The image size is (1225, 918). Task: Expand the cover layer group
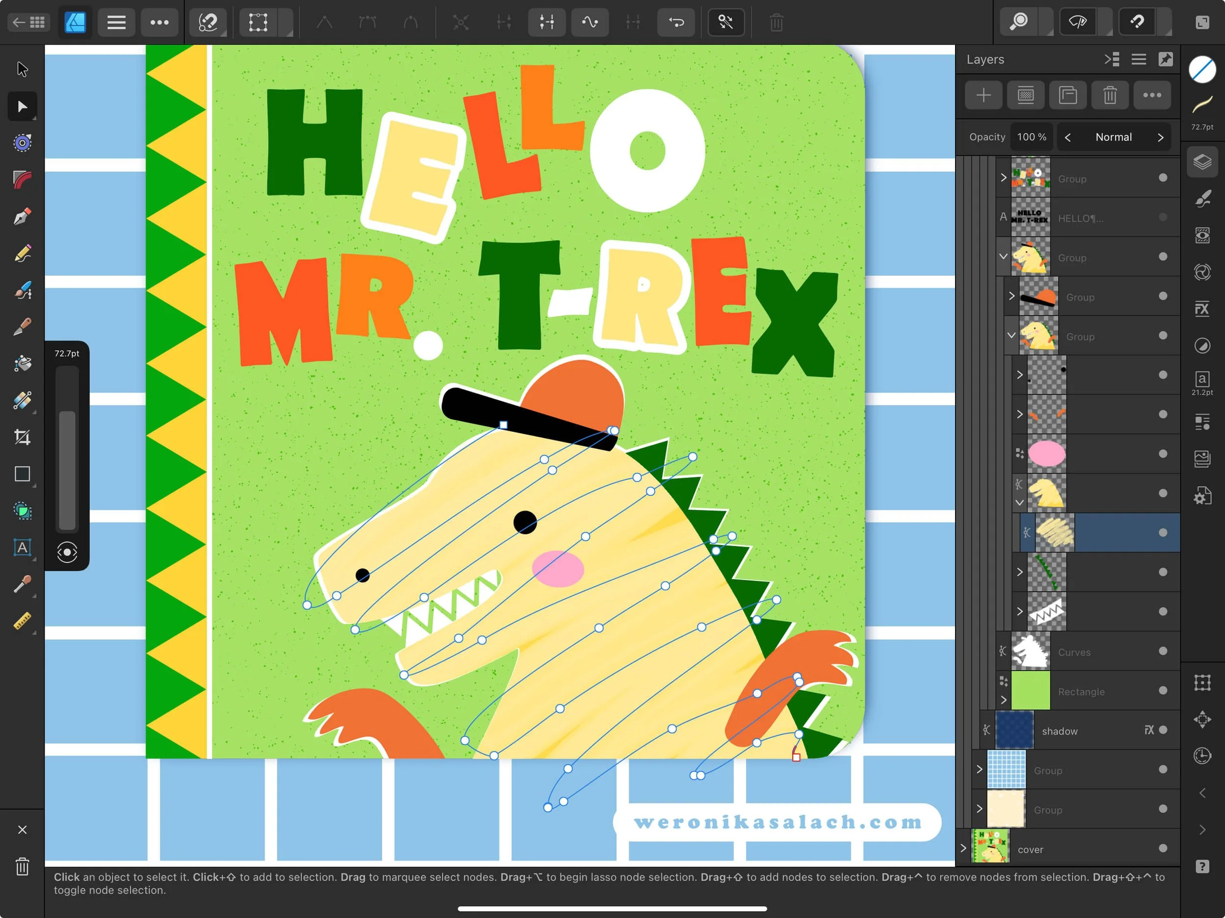[x=964, y=847]
